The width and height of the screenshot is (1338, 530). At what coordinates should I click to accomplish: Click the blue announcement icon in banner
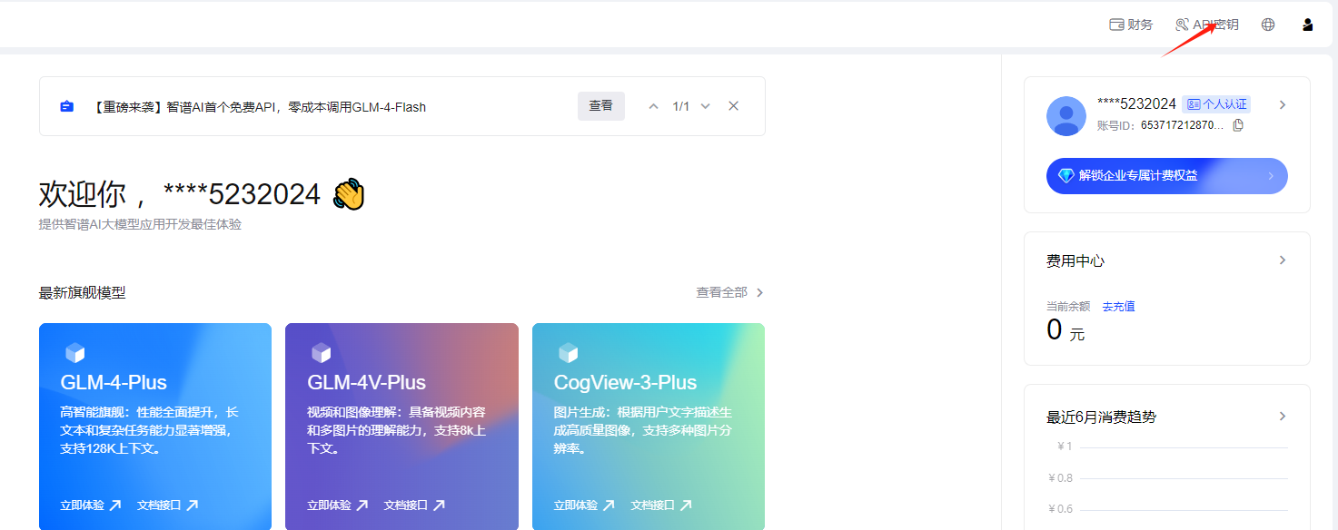pos(66,106)
